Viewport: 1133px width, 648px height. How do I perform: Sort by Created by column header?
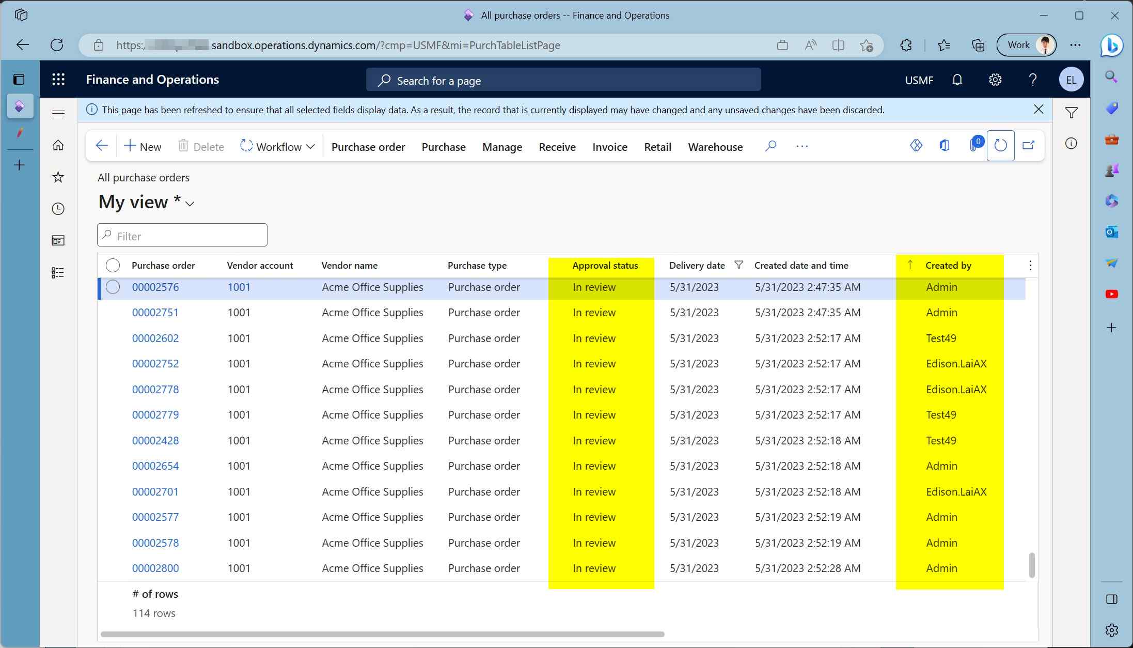tap(948, 266)
